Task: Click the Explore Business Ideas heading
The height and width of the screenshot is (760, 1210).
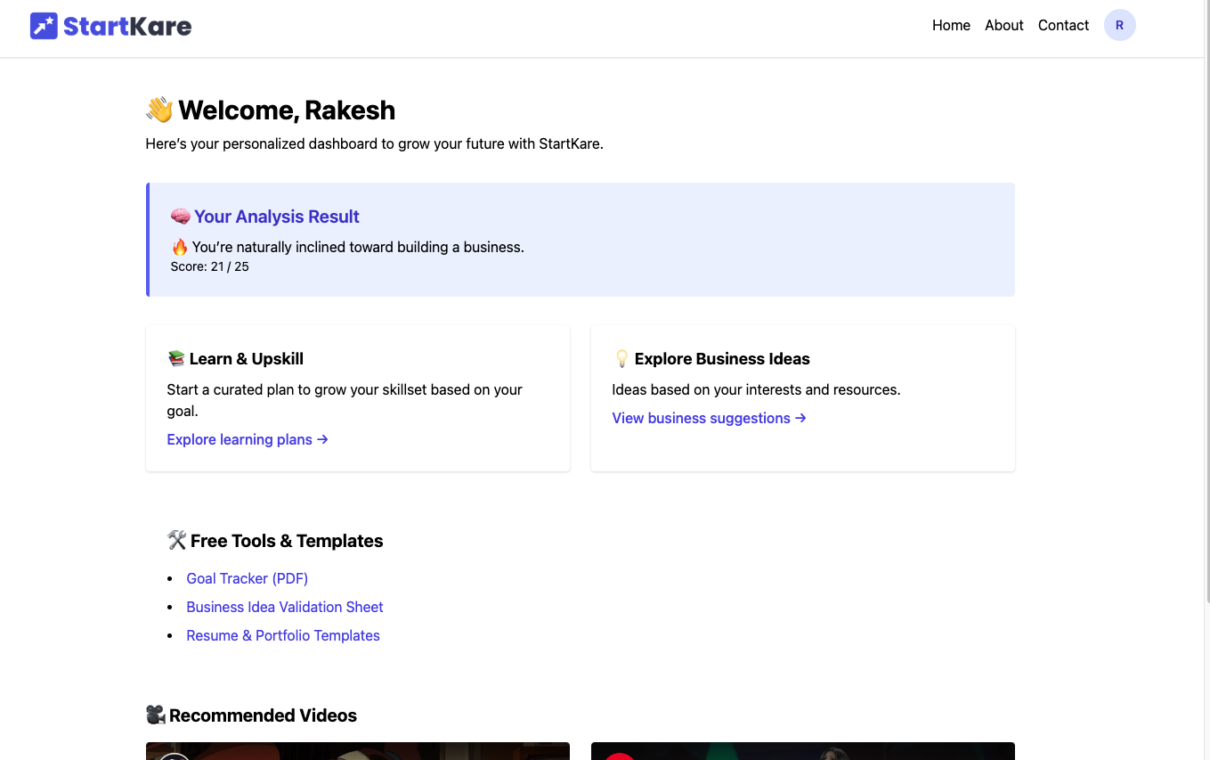Action: click(x=722, y=359)
